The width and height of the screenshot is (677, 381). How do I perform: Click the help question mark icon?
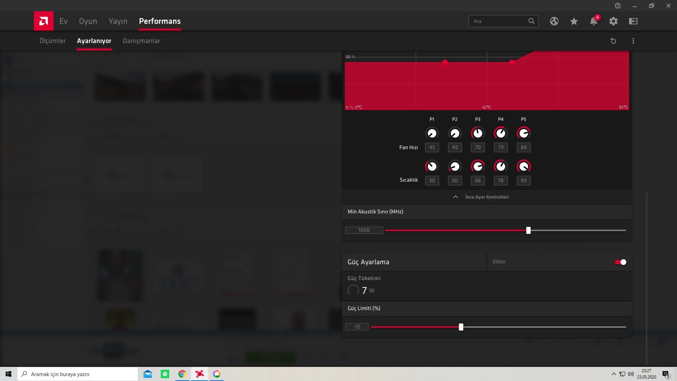tap(618, 6)
